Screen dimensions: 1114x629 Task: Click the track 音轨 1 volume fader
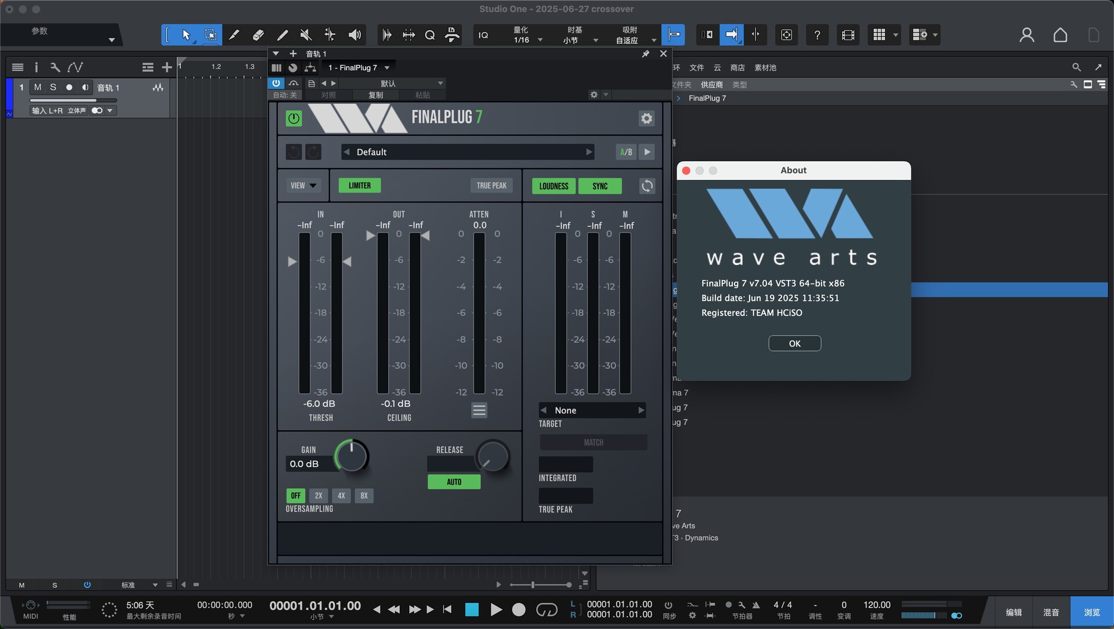74,100
